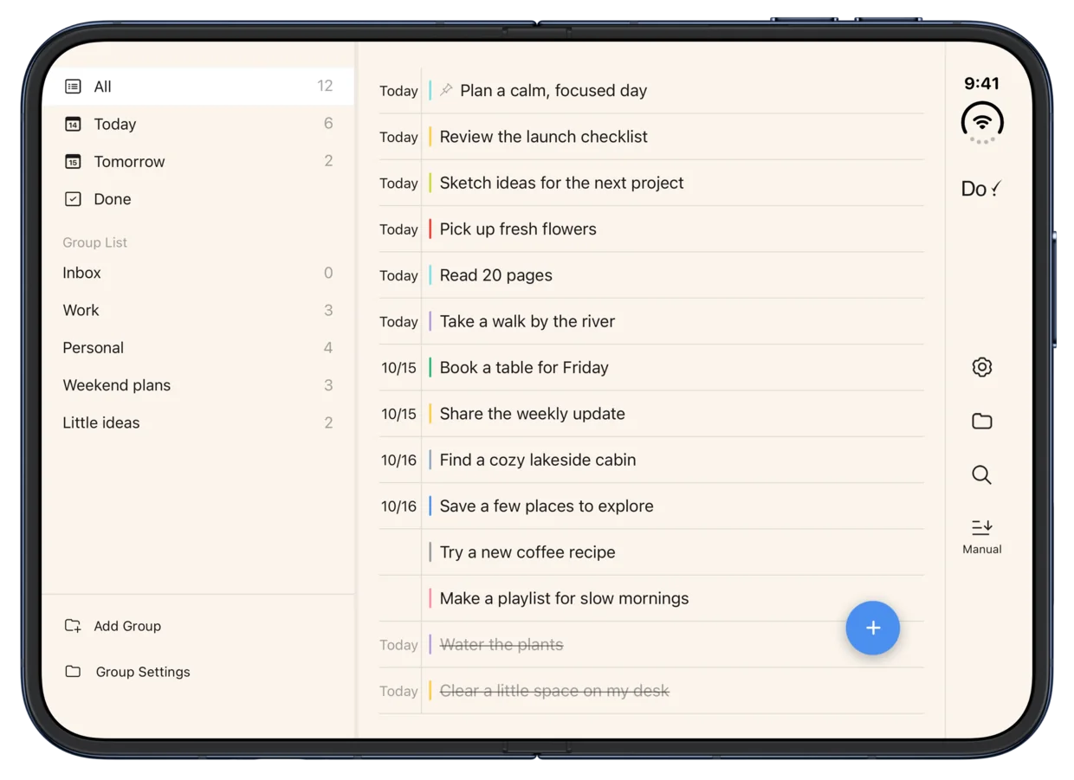Click the count 12 next to All
1074x780 pixels.
325,86
